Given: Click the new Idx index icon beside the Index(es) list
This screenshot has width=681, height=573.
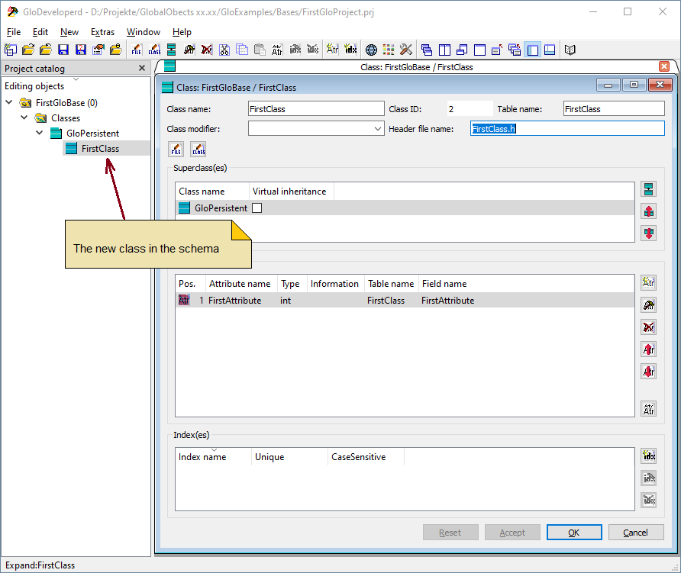Looking at the screenshot, I should point(648,456).
